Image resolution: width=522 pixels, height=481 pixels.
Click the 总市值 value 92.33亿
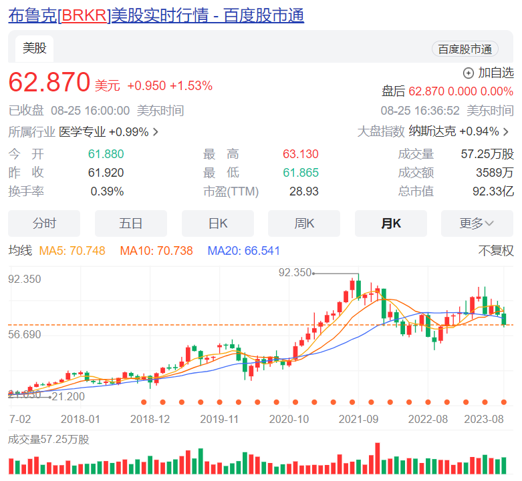(x=493, y=191)
